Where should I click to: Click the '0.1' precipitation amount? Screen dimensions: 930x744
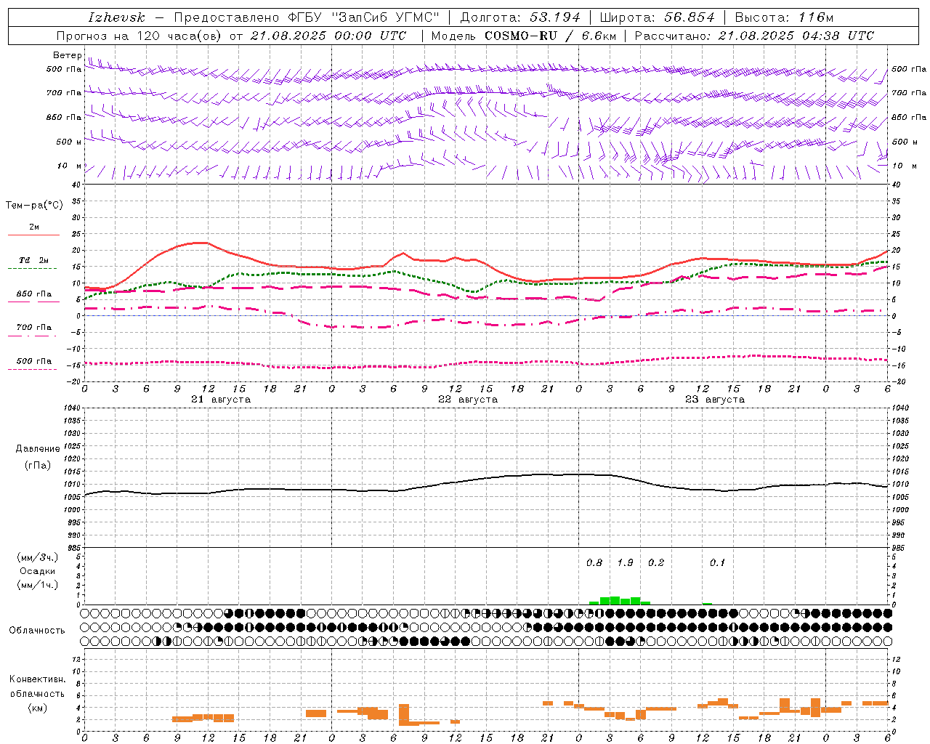coord(718,563)
